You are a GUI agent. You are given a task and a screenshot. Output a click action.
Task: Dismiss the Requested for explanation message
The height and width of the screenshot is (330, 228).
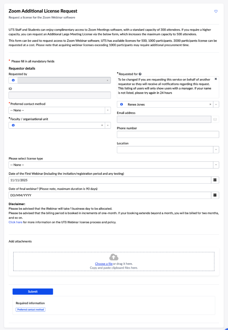point(215,78)
